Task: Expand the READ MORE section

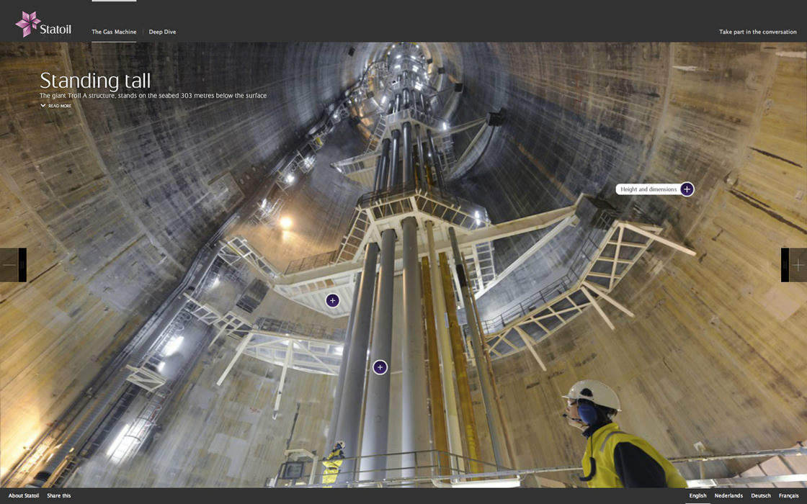Action: [56, 106]
